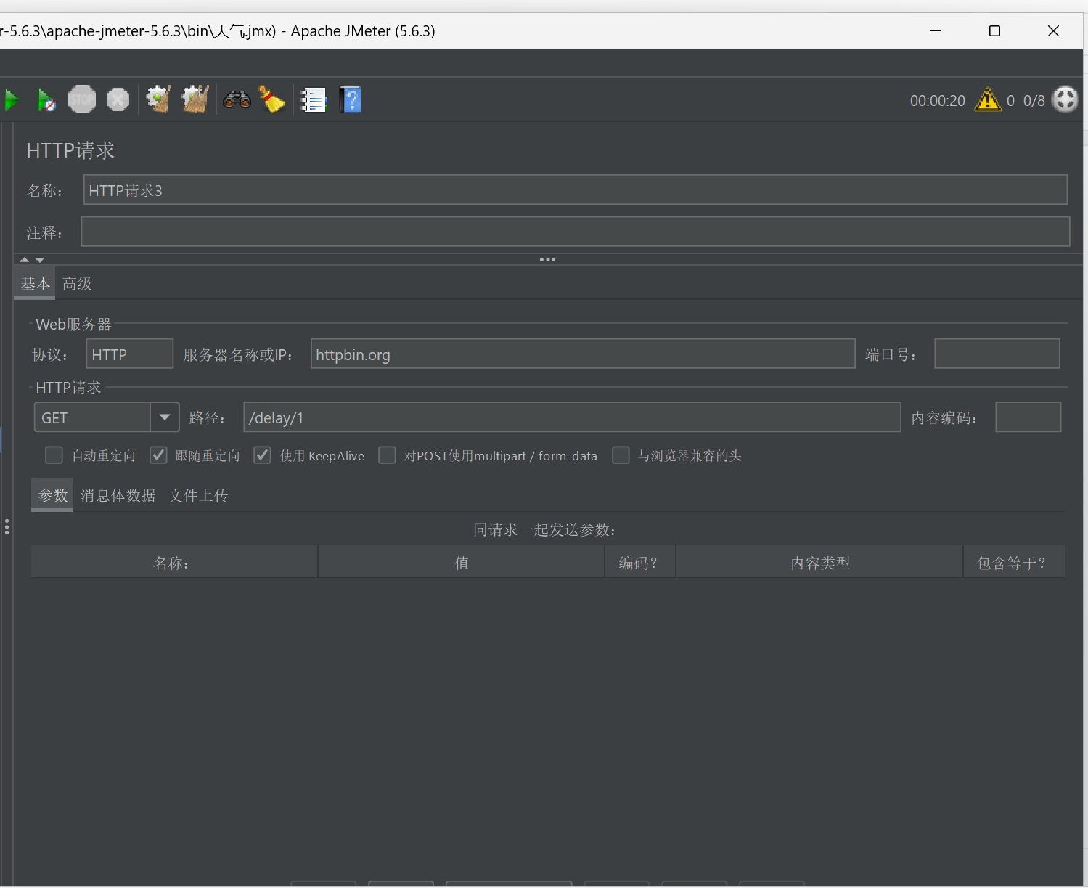The image size is (1088, 888).
Task: Click the remote engines status icon
Action: coord(1065,99)
